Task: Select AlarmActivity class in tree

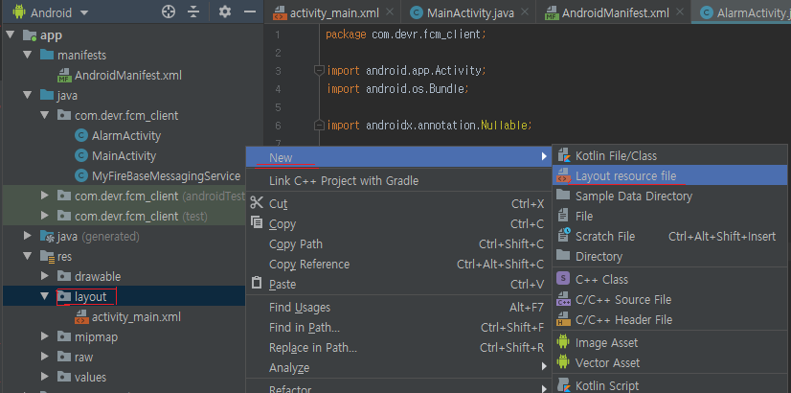Action: point(126,136)
